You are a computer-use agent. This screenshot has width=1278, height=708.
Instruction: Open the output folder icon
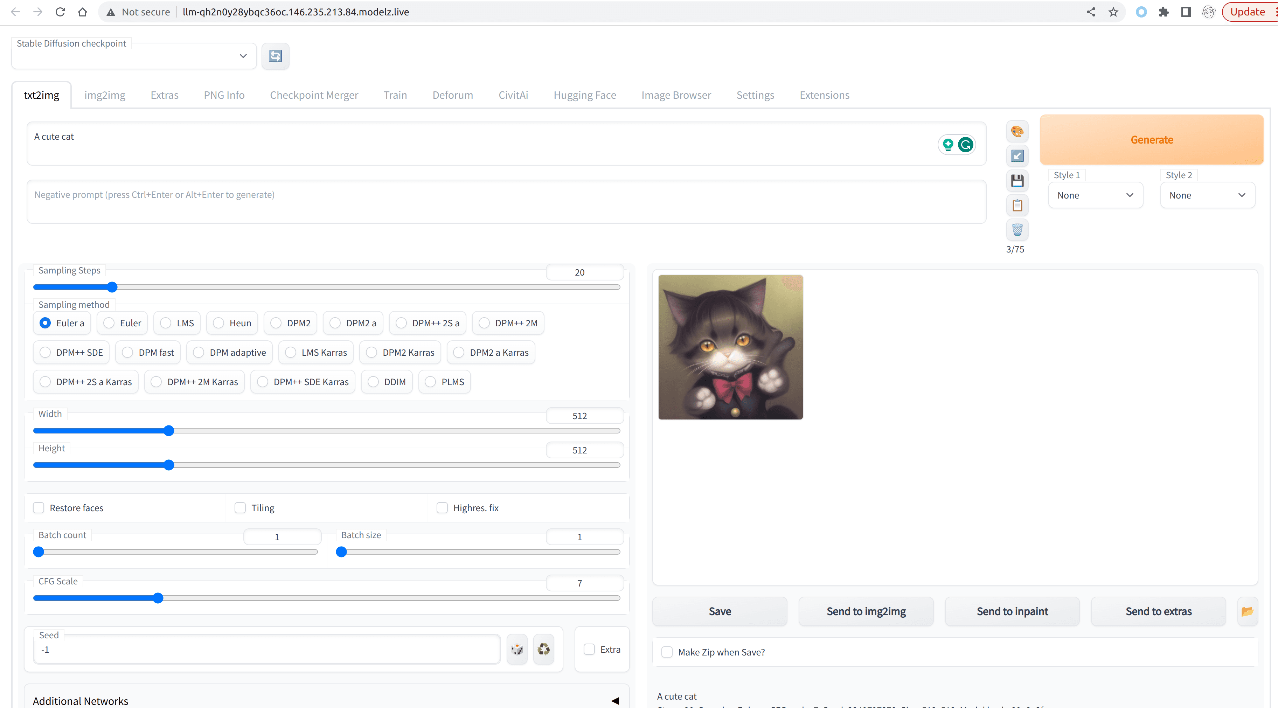pos(1247,612)
